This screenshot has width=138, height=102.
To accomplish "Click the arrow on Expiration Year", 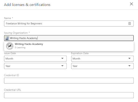I will (129, 66).
